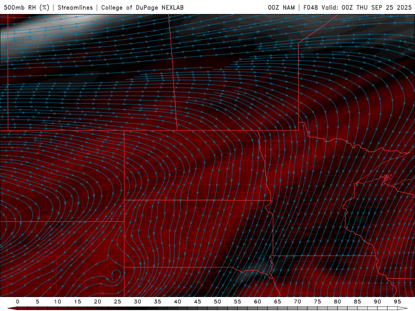The image size is (415, 311).
Task: Click the colorbar label '80'
Action: coord(337,302)
